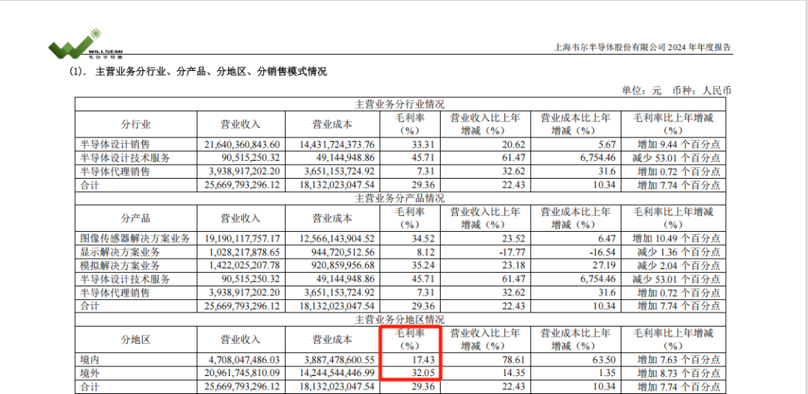Click the 半导体设计销售 row label
Image resolution: width=808 pixels, height=394 pixels.
(115, 144)
